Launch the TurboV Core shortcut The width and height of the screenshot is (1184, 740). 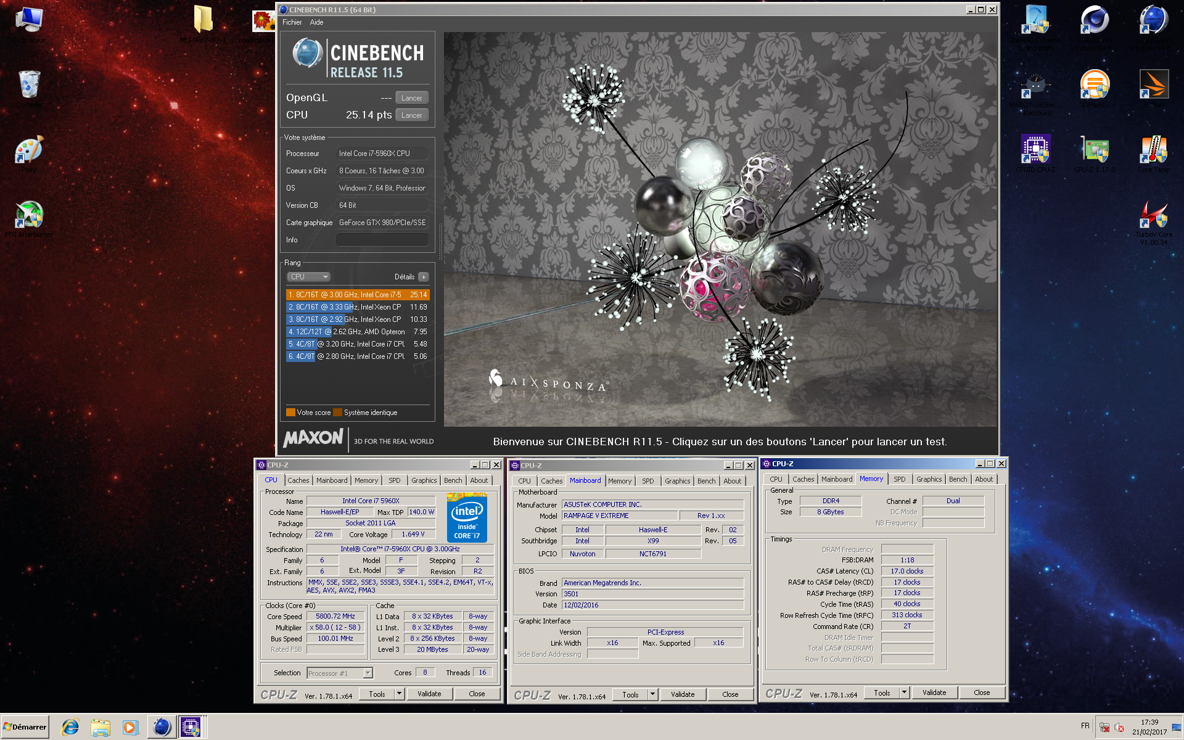coord(1154,223)
